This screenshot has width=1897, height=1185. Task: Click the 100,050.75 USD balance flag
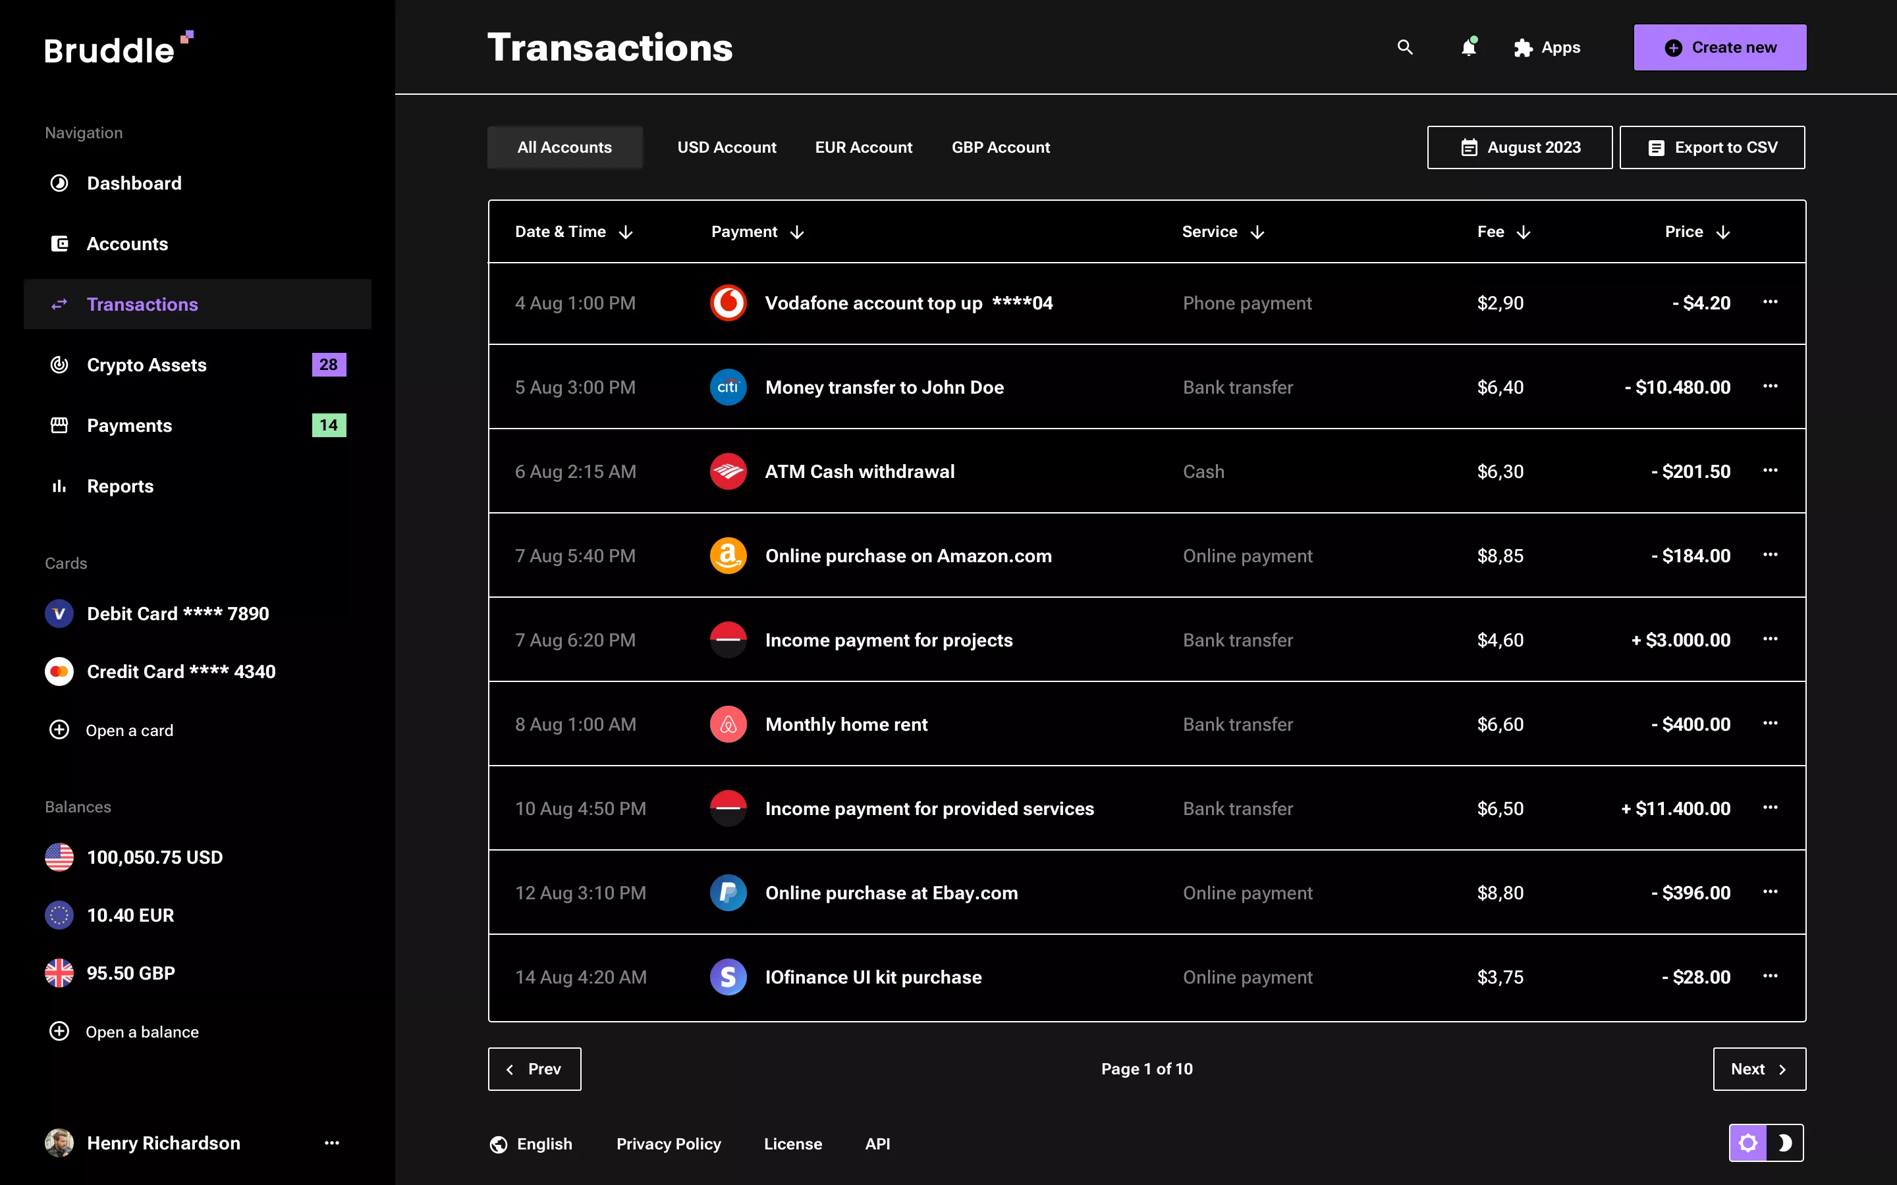click(59, 856)
